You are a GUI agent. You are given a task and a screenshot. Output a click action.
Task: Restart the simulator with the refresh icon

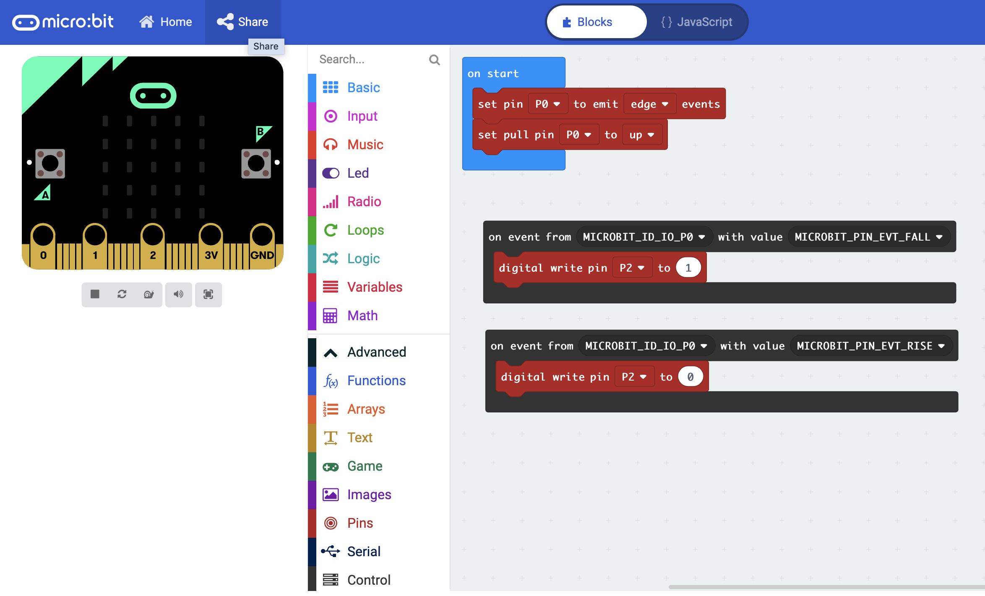click(122, 294)
